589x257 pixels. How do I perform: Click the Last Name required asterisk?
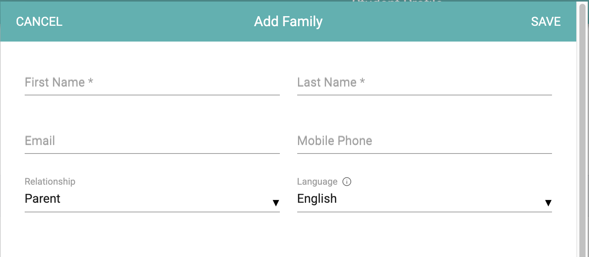coord(362,82)
